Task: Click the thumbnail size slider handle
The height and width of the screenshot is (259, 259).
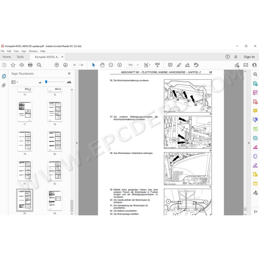Action: tap(46, 82)
